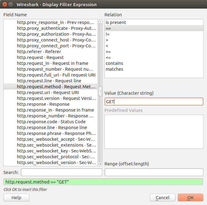
Task: Select http.proxy_connect_host field
Action: pos(51,40)
